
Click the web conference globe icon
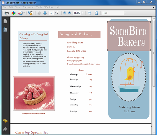coord(31,13)
